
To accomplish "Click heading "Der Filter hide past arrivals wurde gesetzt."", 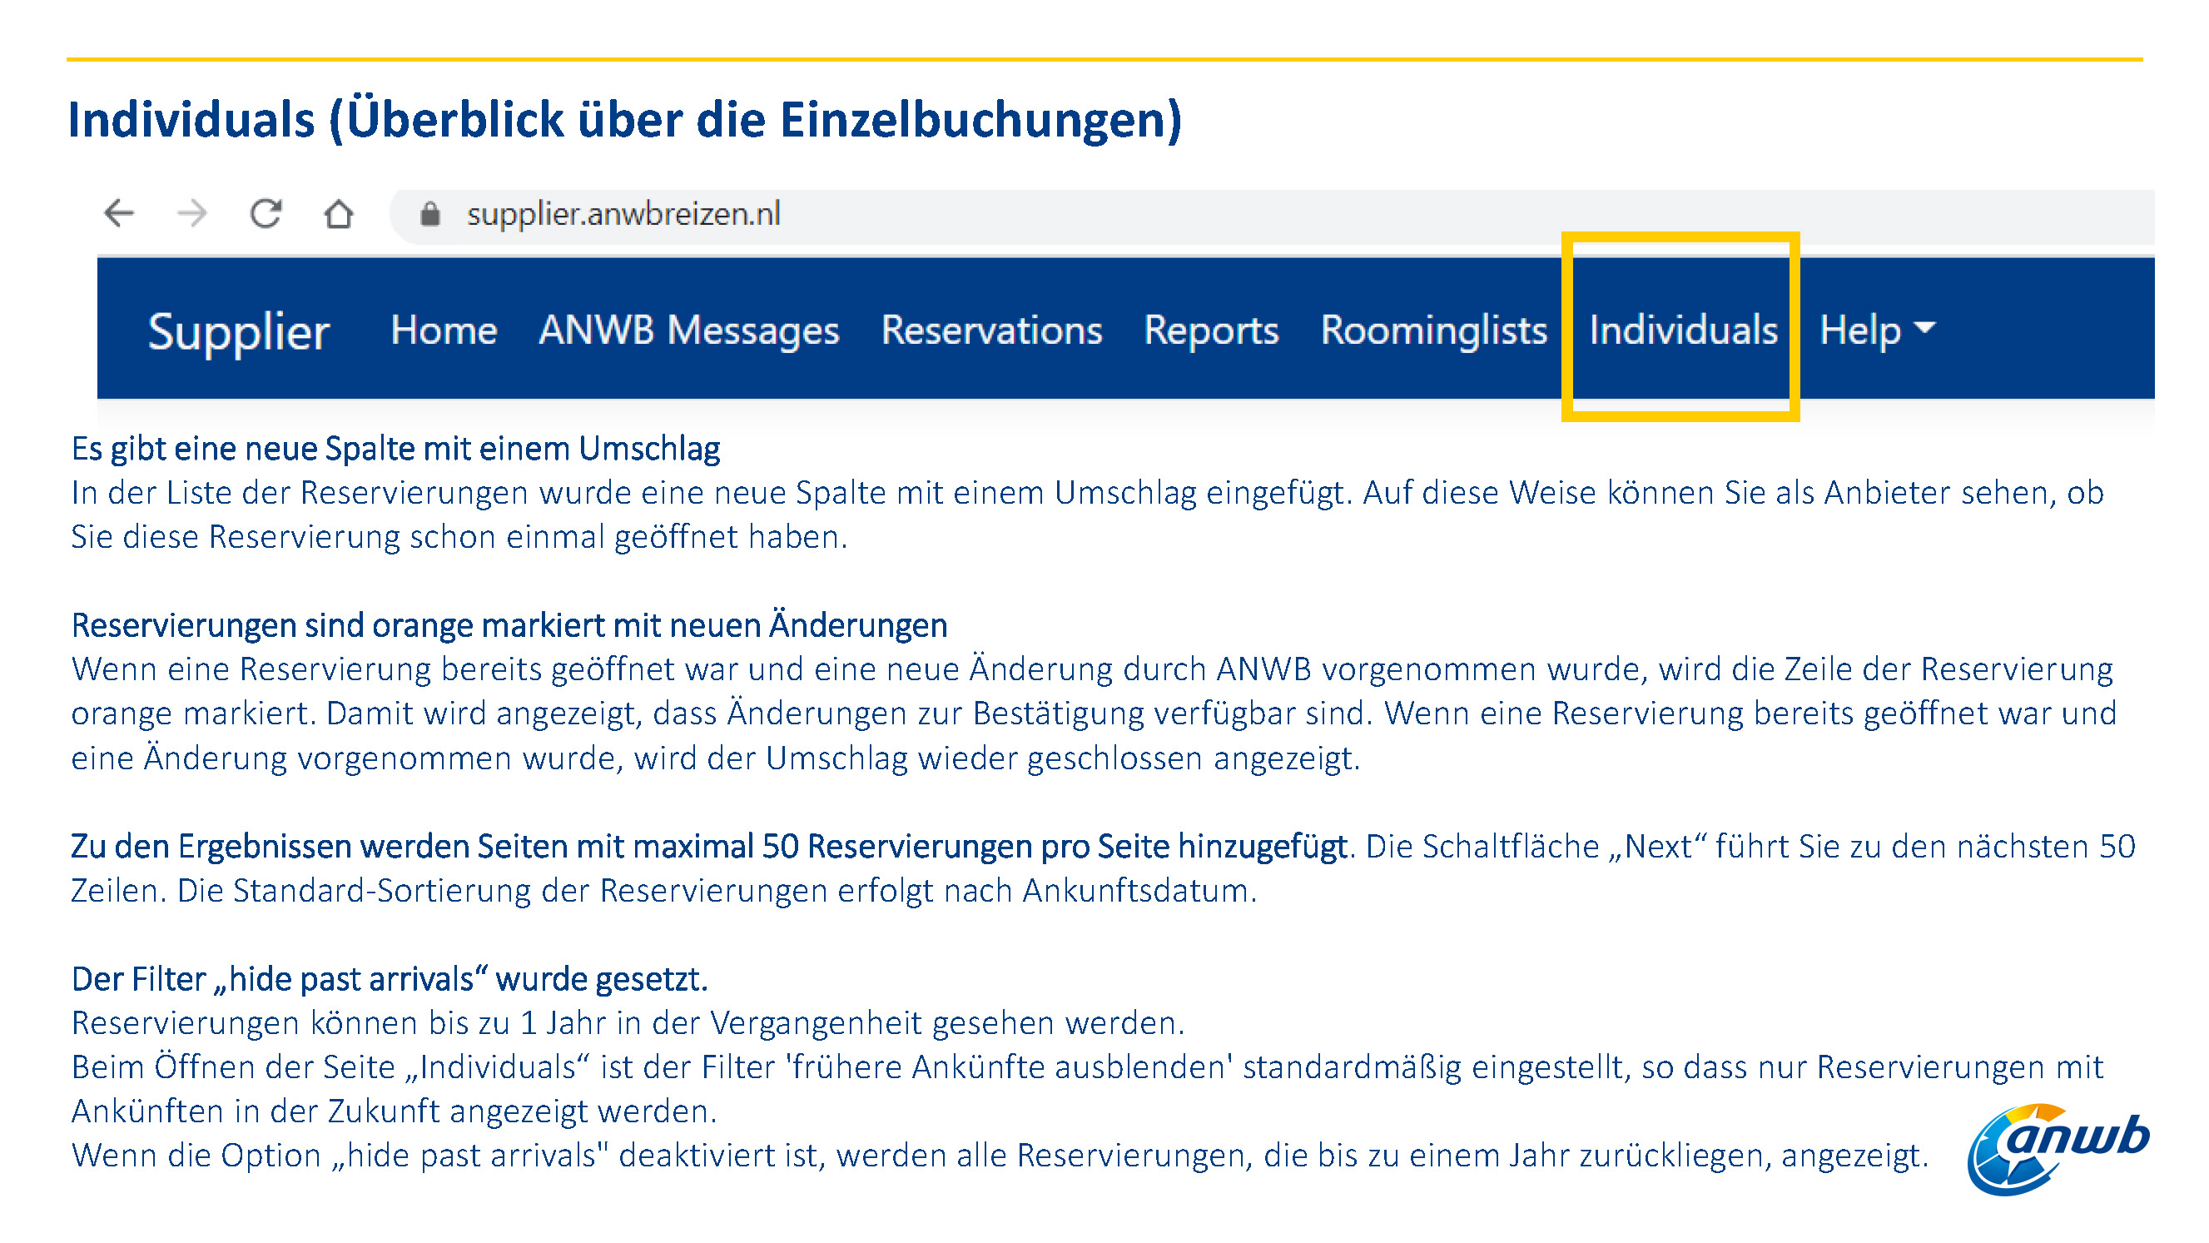I will click(390, 979).
